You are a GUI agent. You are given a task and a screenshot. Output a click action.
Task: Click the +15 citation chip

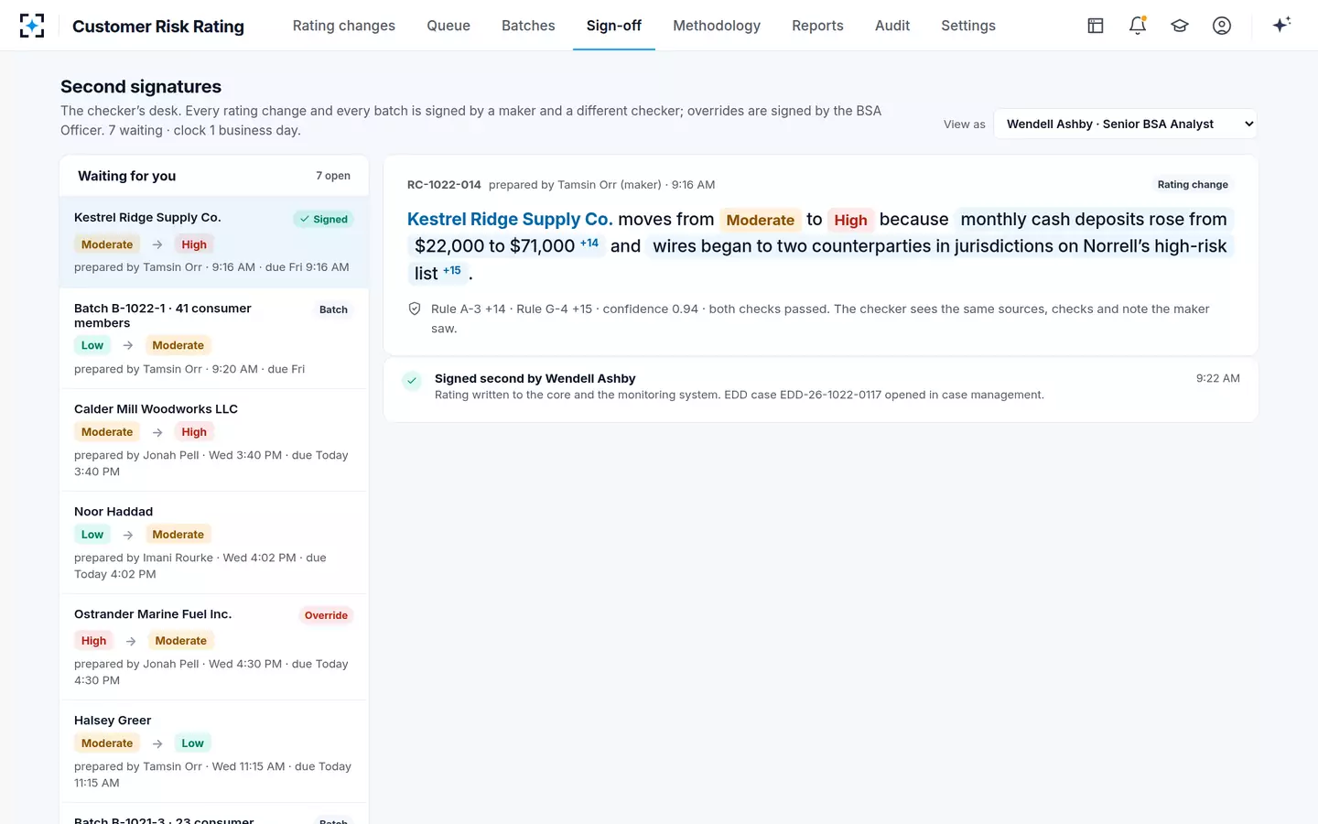click(x=452, y=270)
